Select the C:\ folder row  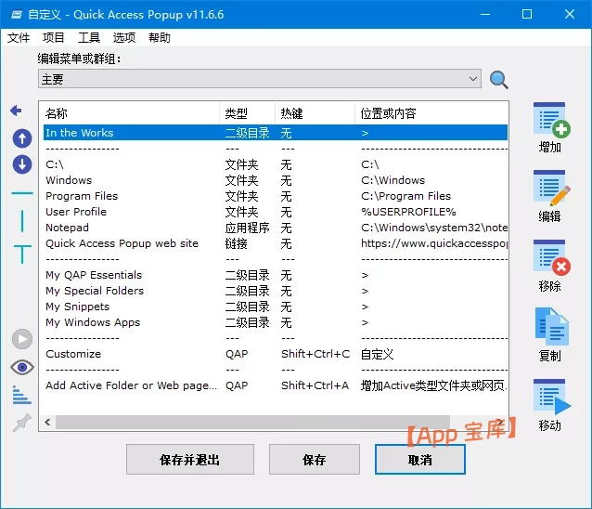pyautogui.click(x=276, y=164)
